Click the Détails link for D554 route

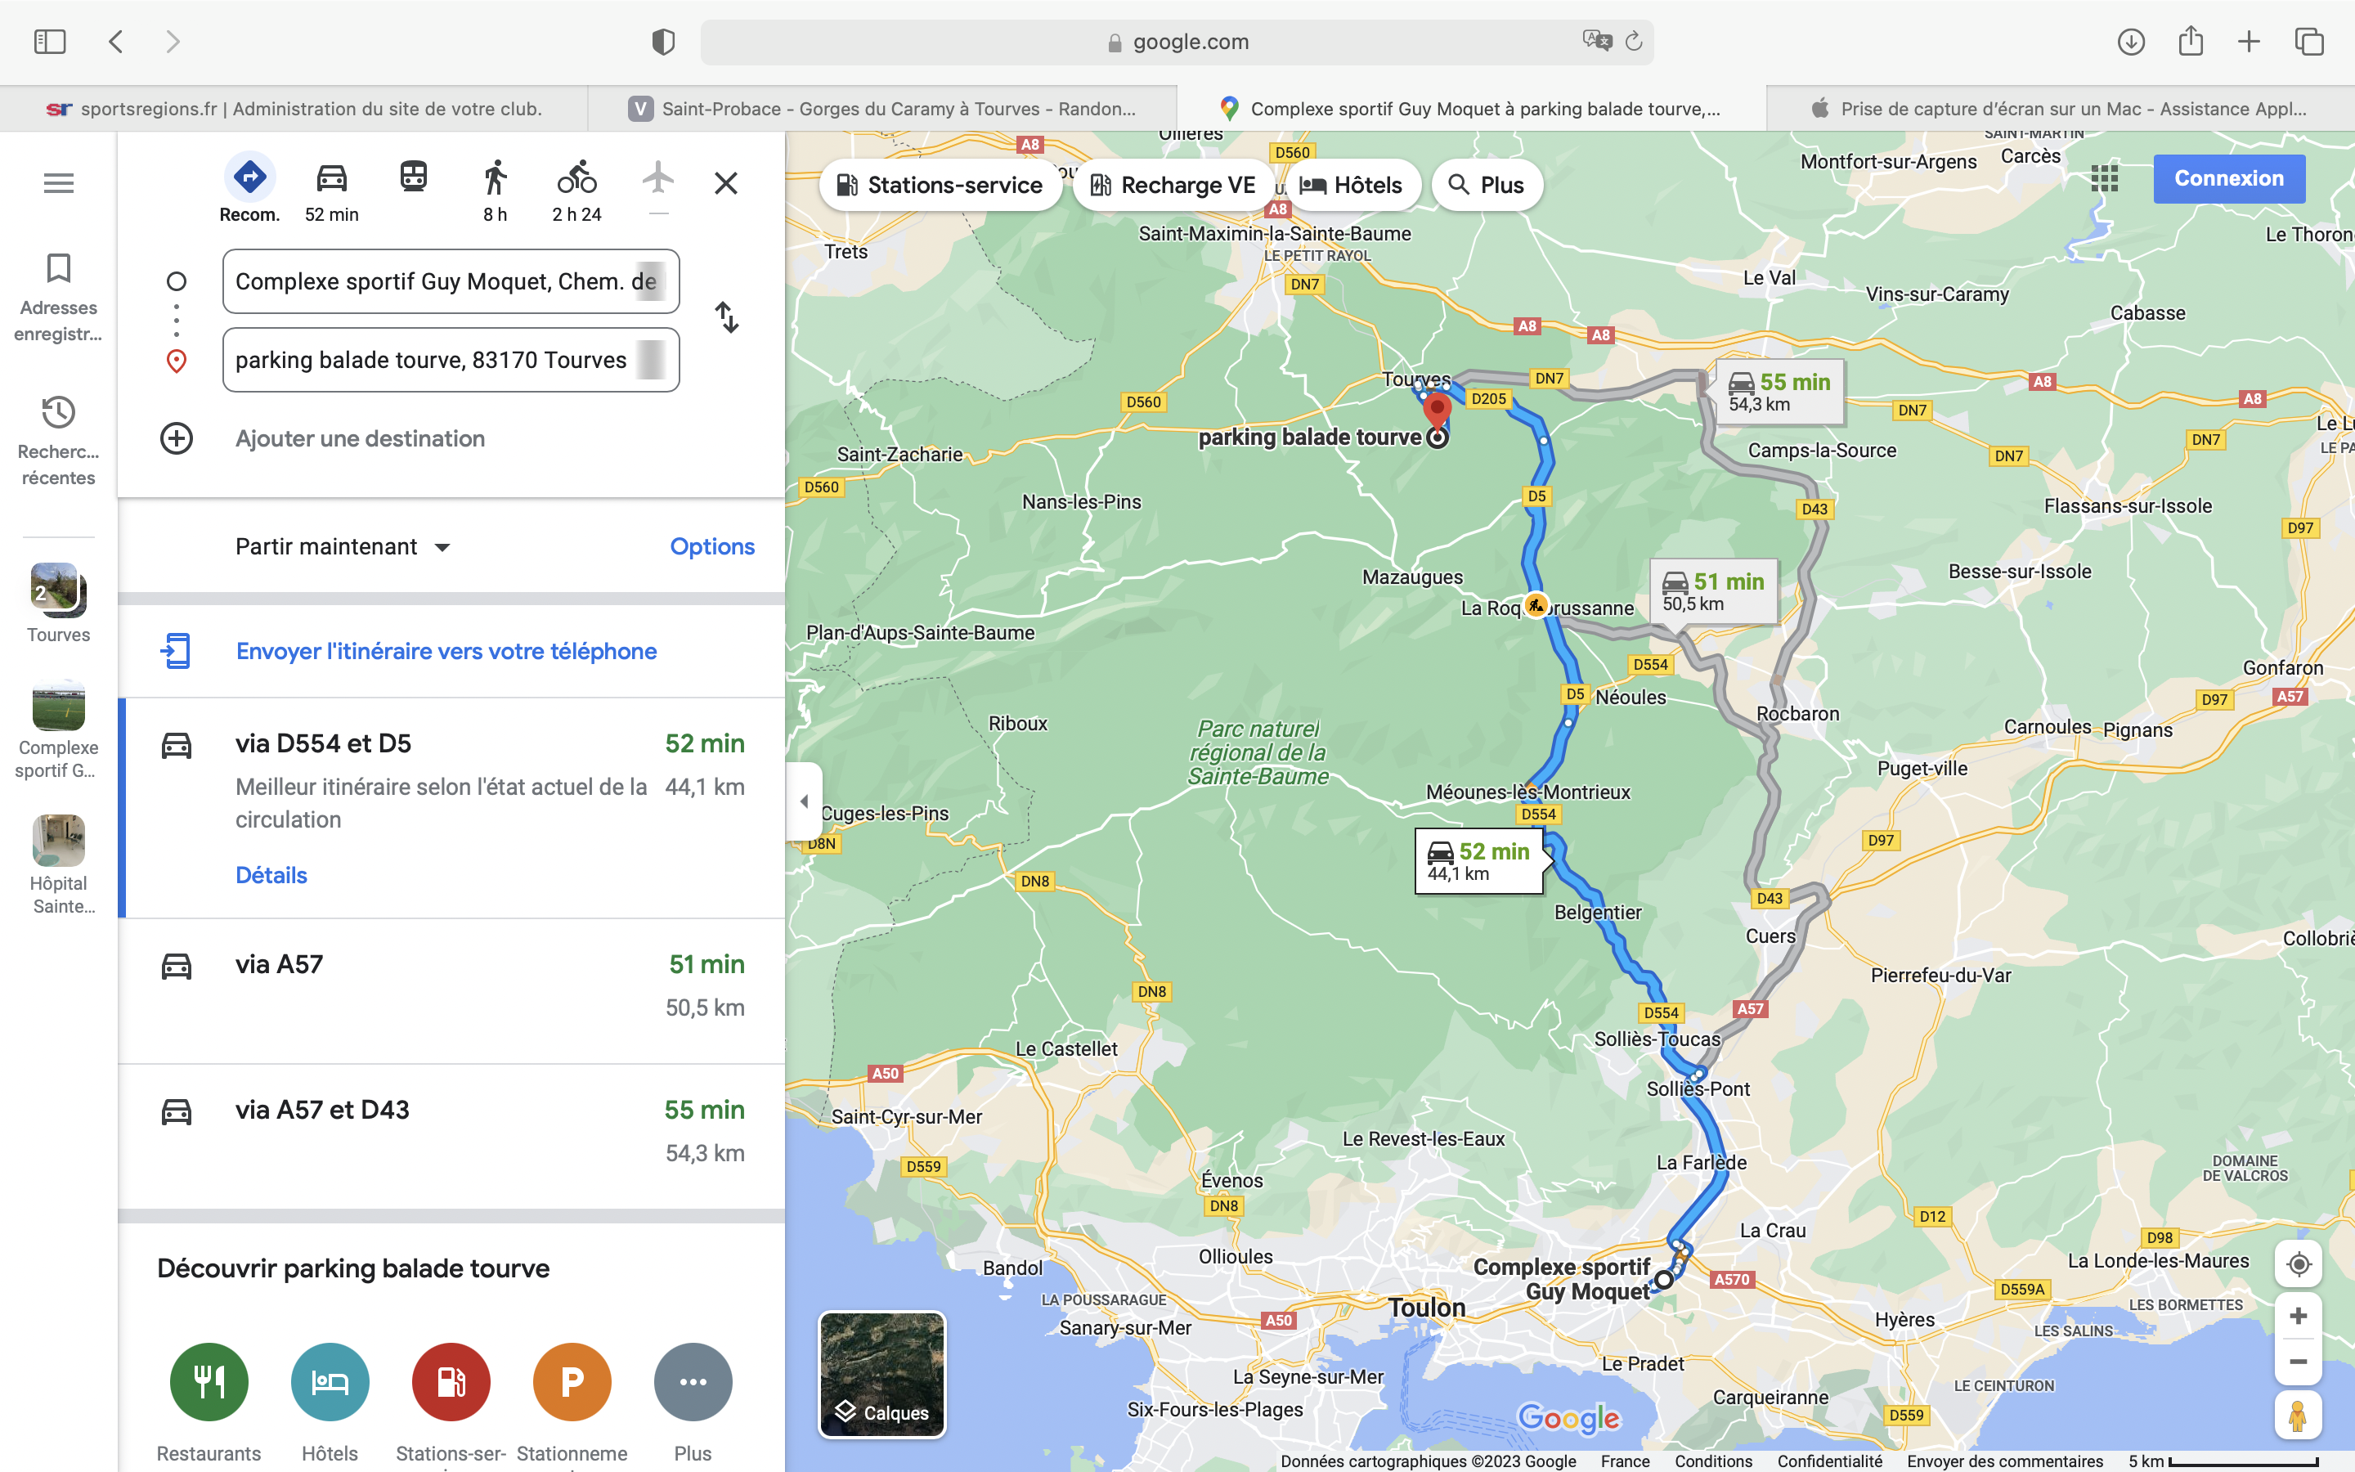coord(271,875)
